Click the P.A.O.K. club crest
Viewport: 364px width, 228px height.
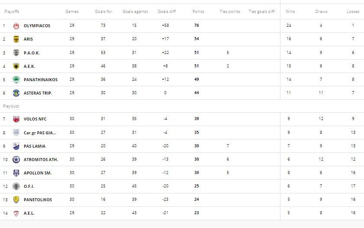click(x=16, y=53)
